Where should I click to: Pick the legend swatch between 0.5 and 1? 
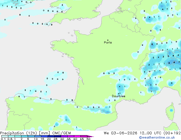(11, 136)
